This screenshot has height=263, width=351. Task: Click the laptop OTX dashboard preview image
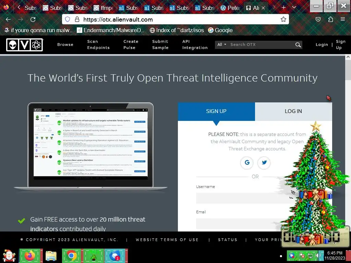point(90,147)
